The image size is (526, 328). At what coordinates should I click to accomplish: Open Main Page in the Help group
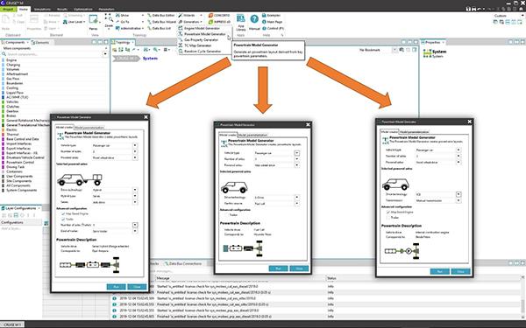pyautogui.click(x=272, y=22)
